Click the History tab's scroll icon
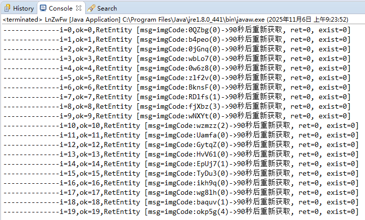This screenshot has width=365, height=220. [7, 9]
